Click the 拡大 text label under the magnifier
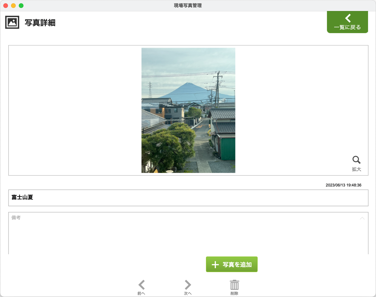This screenshot has width=376, height=297. pyautogui.click(x=356, y=169)
